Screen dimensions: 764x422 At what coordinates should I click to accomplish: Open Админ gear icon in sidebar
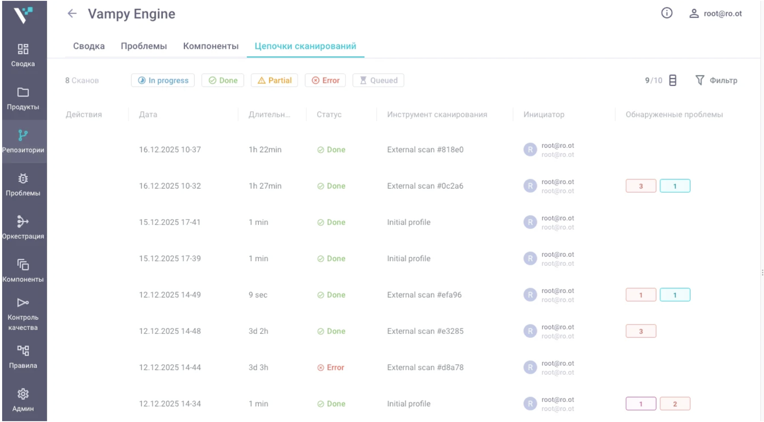point(23,394)
